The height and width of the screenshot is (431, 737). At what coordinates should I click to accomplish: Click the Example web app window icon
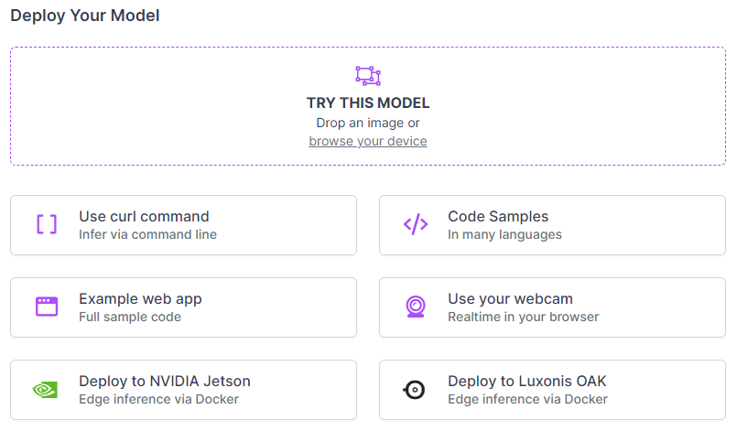(47, 307)
